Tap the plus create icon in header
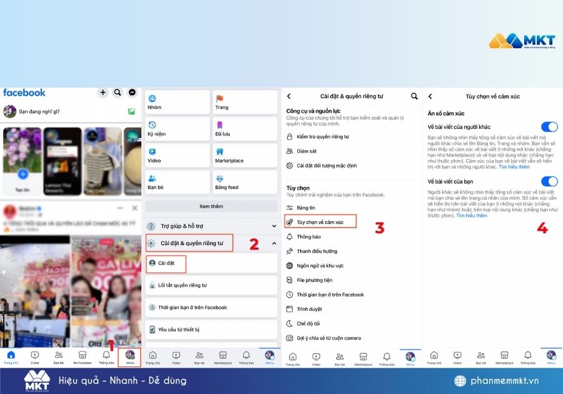563x394 pixels. tap(103, 93)
